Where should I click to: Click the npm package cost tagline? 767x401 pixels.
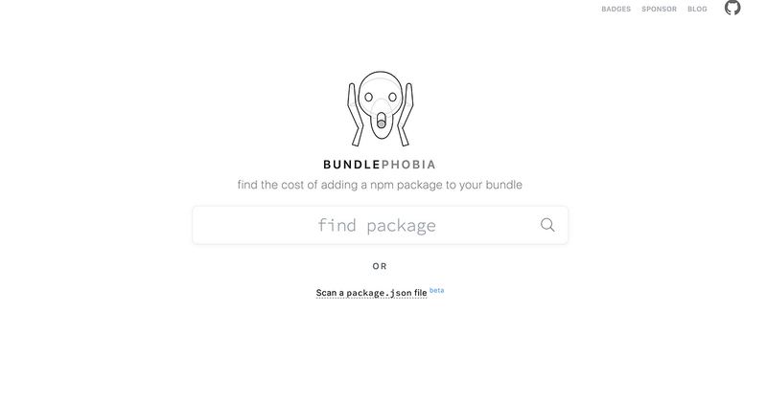380,185
